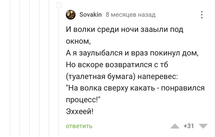Click "ответить" to reply to comment
215x137 pixels.
coord(79,126)
